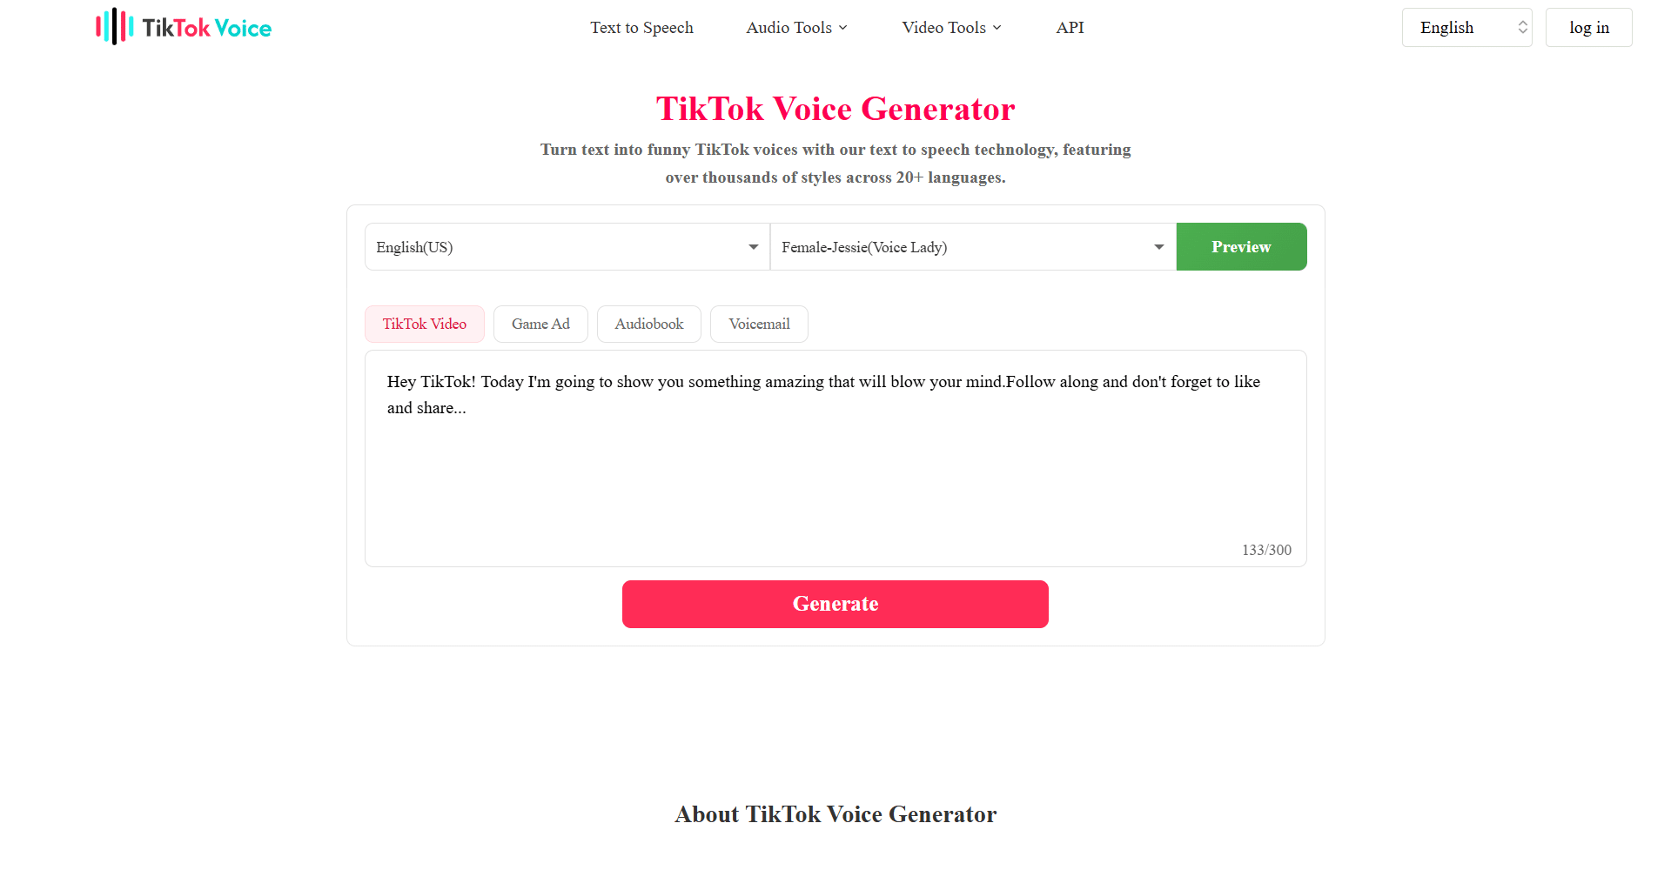Select the TikTok Video preset
The image size is (1671, 870).
[x=425, y=325]
